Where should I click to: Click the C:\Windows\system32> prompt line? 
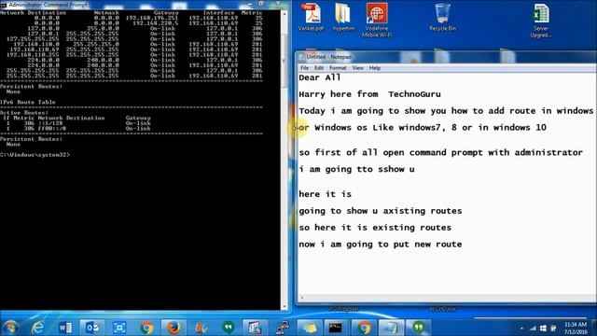(x=35, y=155)
